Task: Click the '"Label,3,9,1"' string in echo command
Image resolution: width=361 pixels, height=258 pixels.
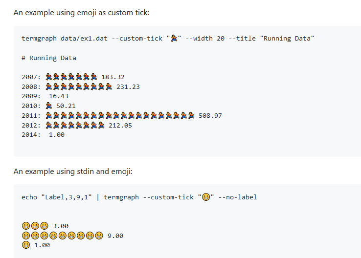Action: 67,197
